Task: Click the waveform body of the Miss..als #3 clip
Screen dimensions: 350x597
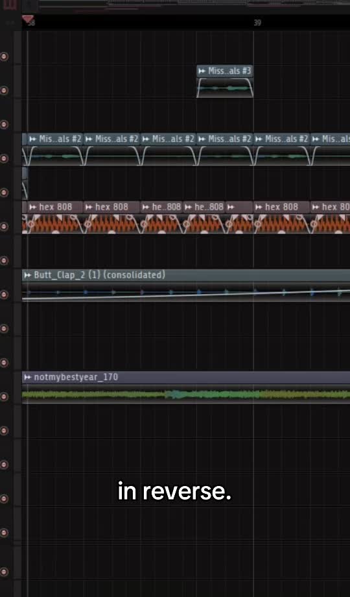Action: click(225, 88)
